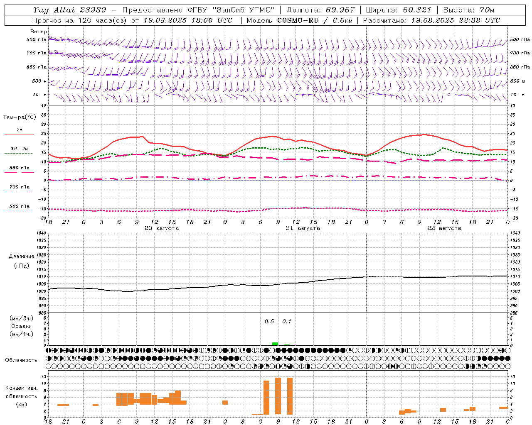
Task: Click the left 10 м wind level label
Action: 39,95
